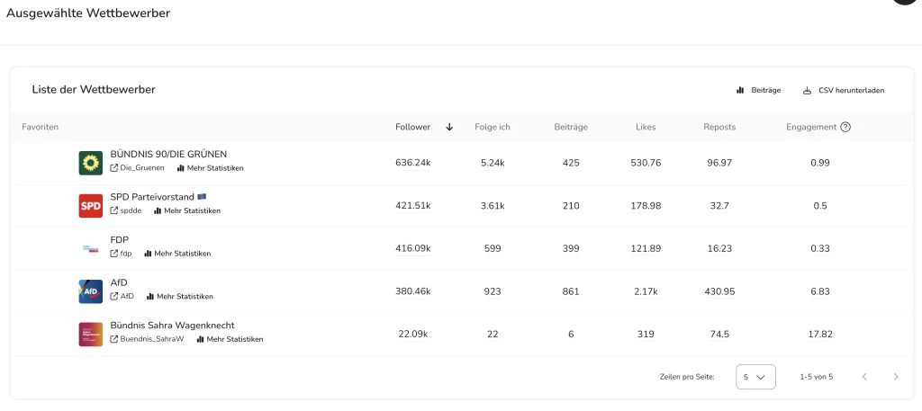The image size is (922, 411).
Task: Click the 22.09k follower value
Action: (x=412, y=335)
